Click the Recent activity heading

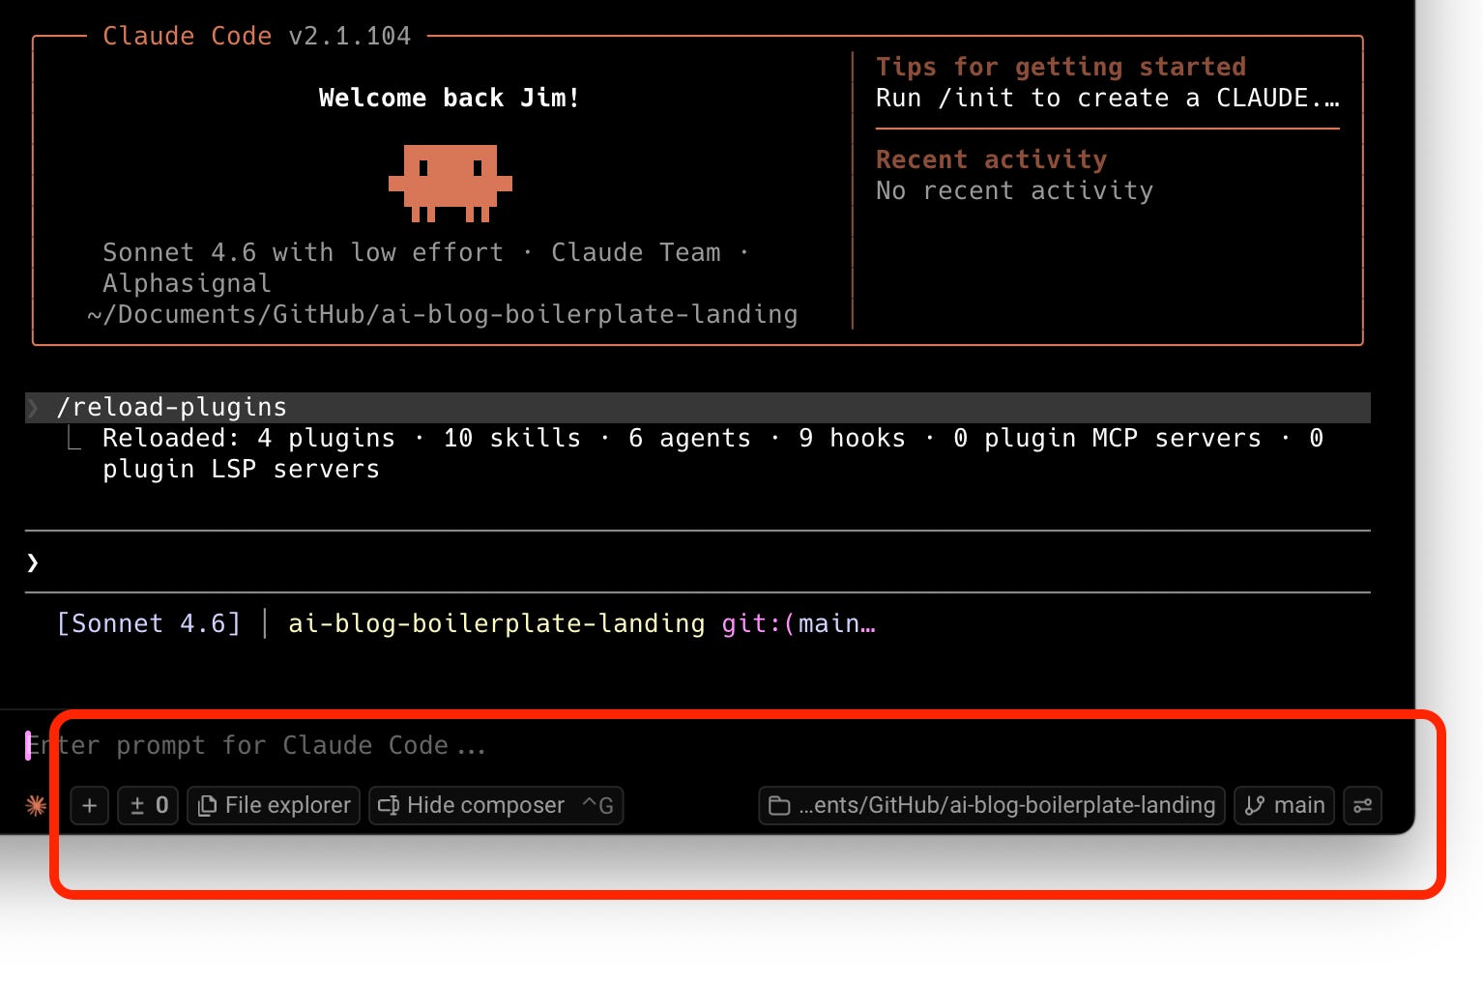click(991, 159)
